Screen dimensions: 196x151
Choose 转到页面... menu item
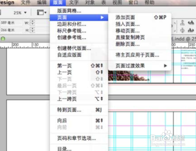pos(79,110)
